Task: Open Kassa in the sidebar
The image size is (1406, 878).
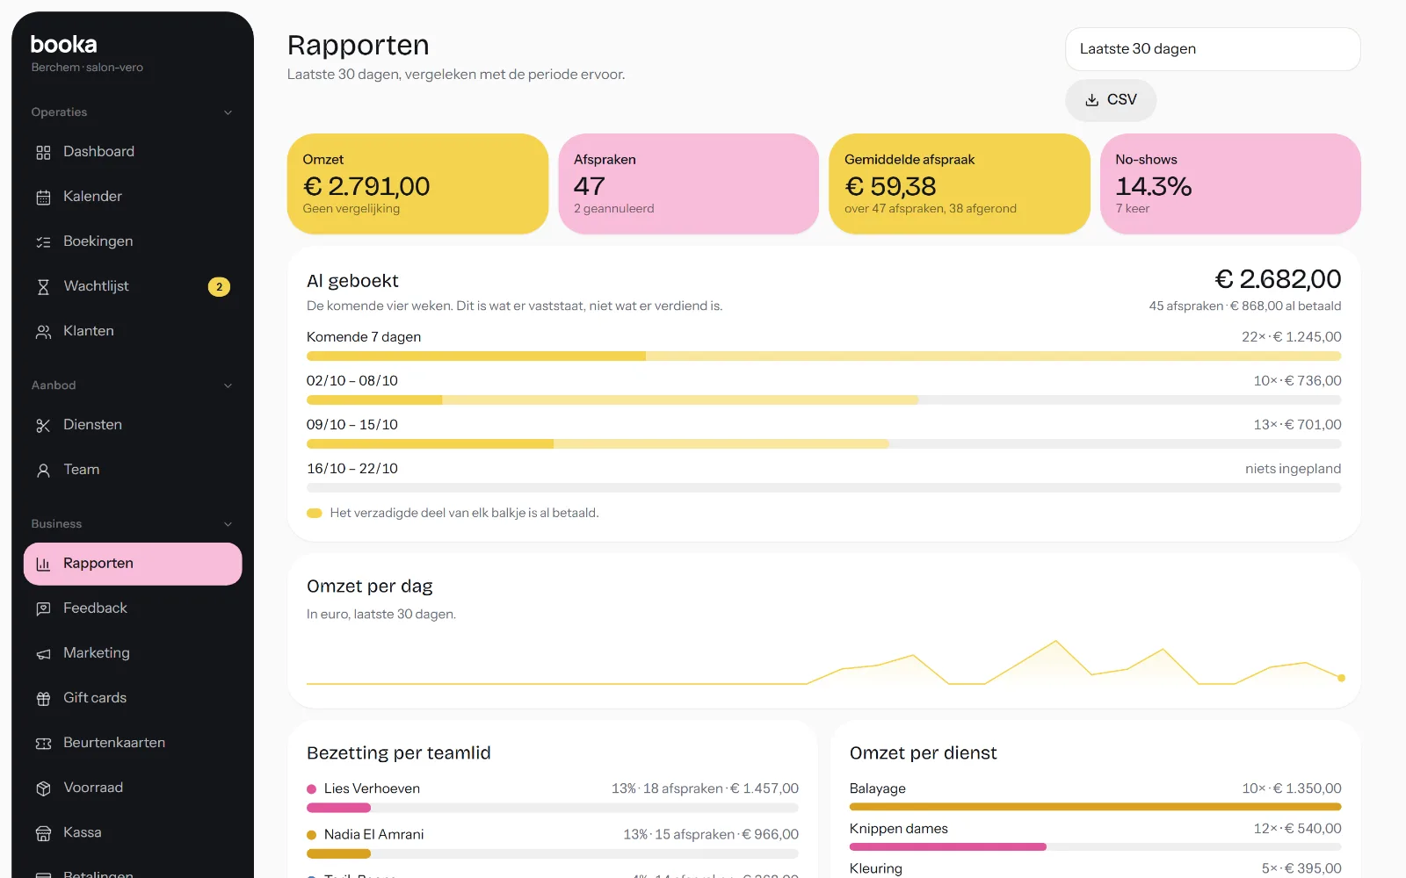Action: pyautogui.click(x=133, y=832)
